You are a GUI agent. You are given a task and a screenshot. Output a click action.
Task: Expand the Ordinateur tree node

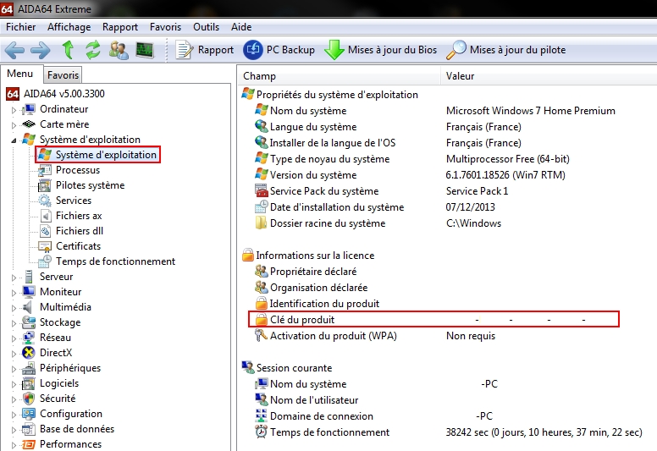coord(14,110)
